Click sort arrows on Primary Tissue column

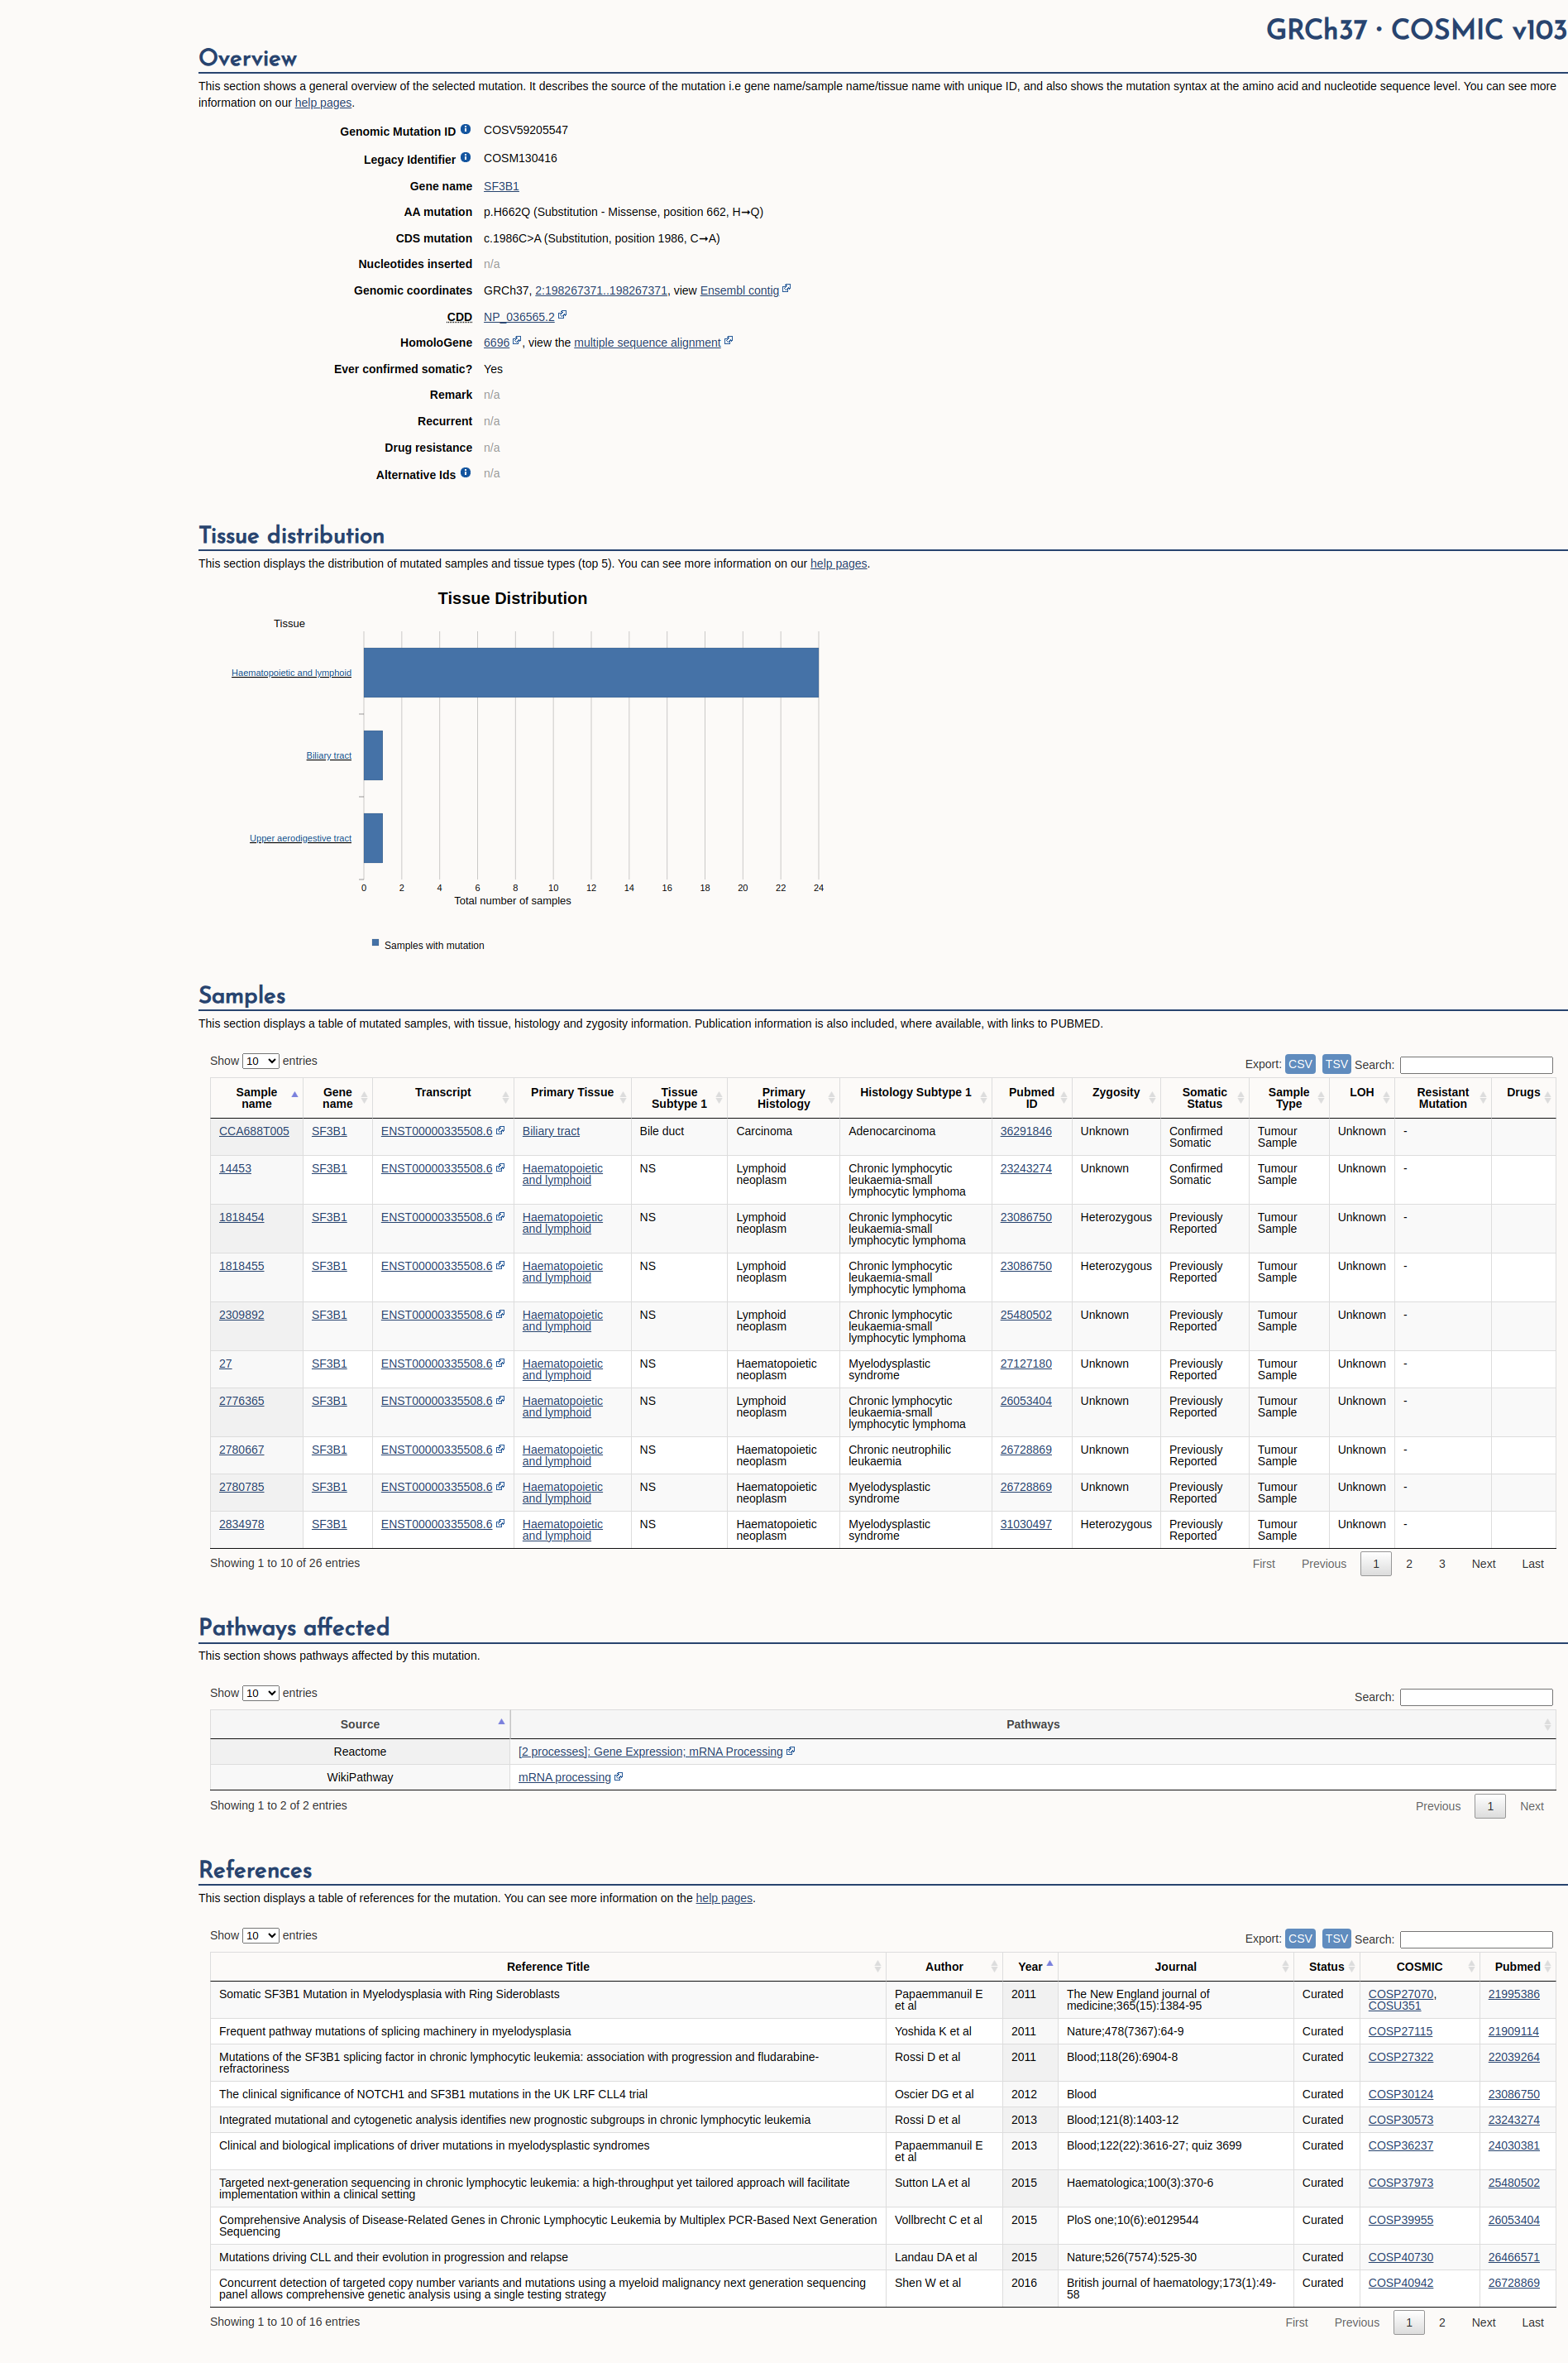(x=623, y=1097)
